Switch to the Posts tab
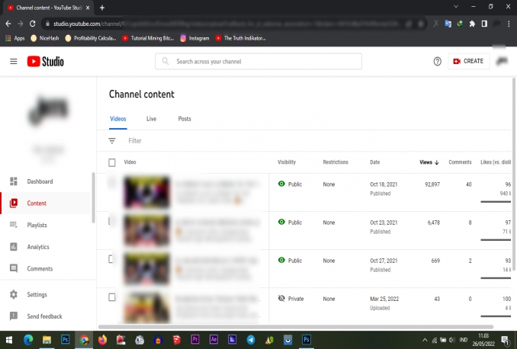The height and width of the screenshot is (349, 517). 185,119
